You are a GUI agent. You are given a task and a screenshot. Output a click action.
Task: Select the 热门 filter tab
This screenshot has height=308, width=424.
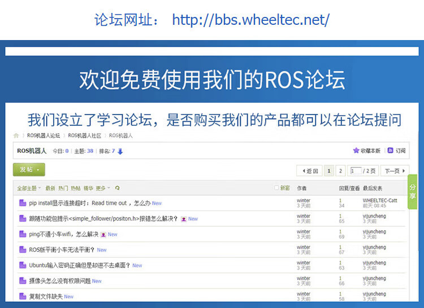(x=63, y=188)
